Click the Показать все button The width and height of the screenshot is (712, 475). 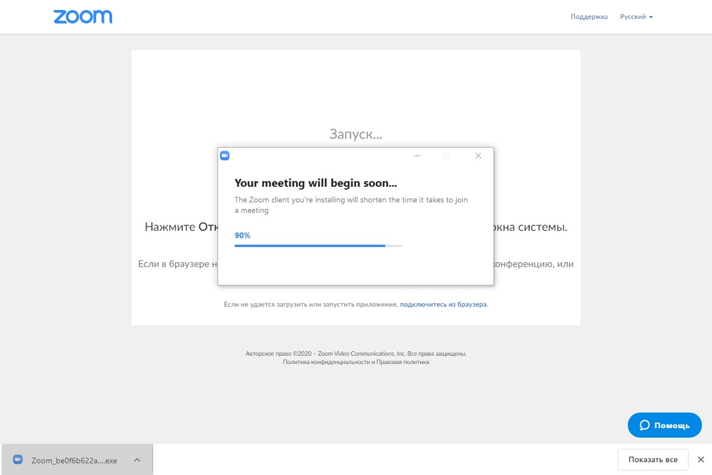653,460
